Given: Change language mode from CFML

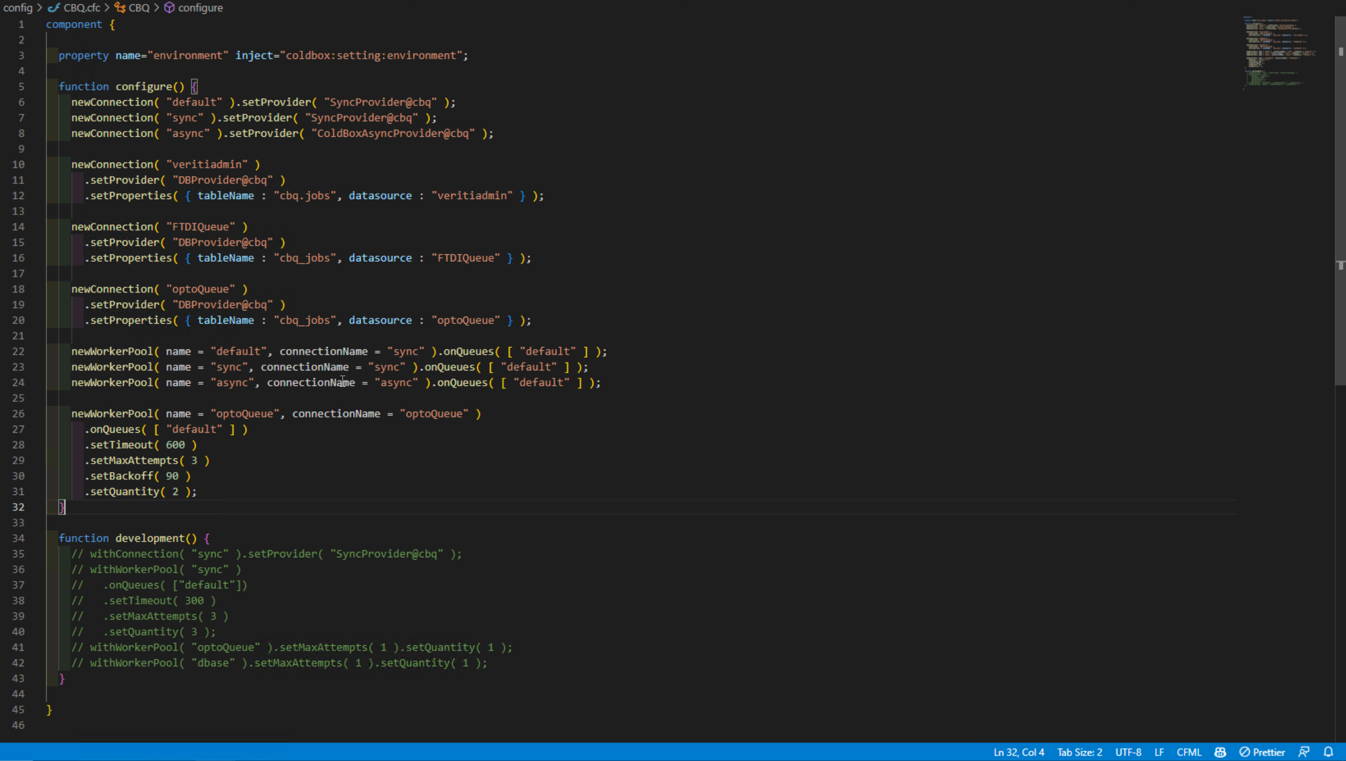Looking at the screenshot, I should tap(1189, 752).
